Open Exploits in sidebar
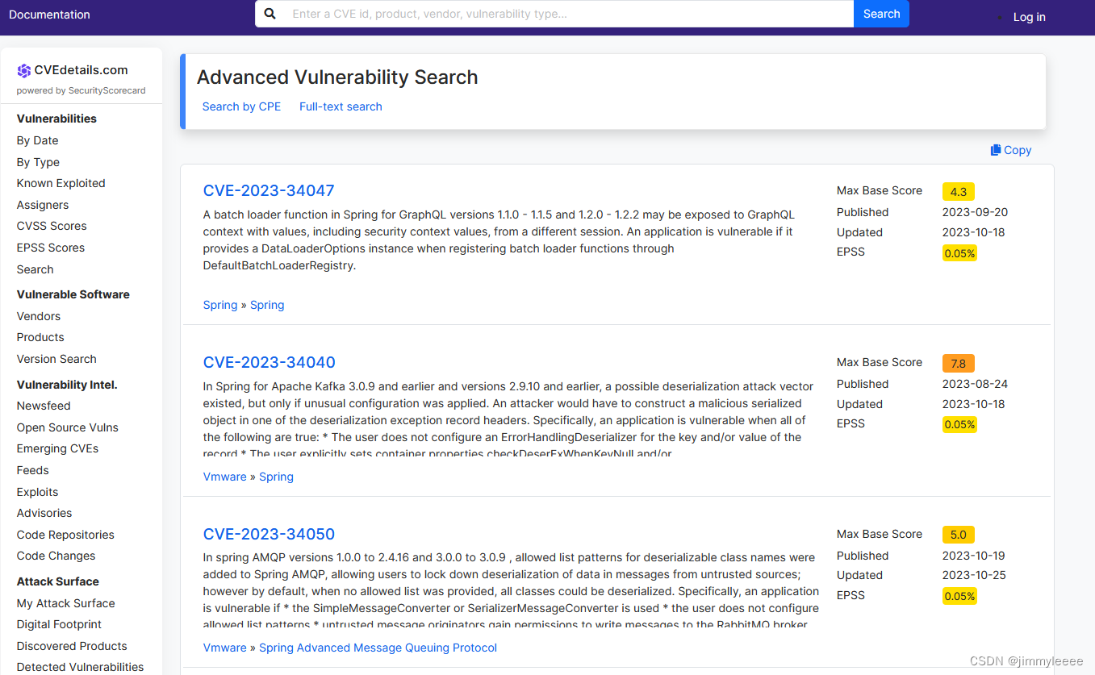The image size is (1095, 675). 38,492
